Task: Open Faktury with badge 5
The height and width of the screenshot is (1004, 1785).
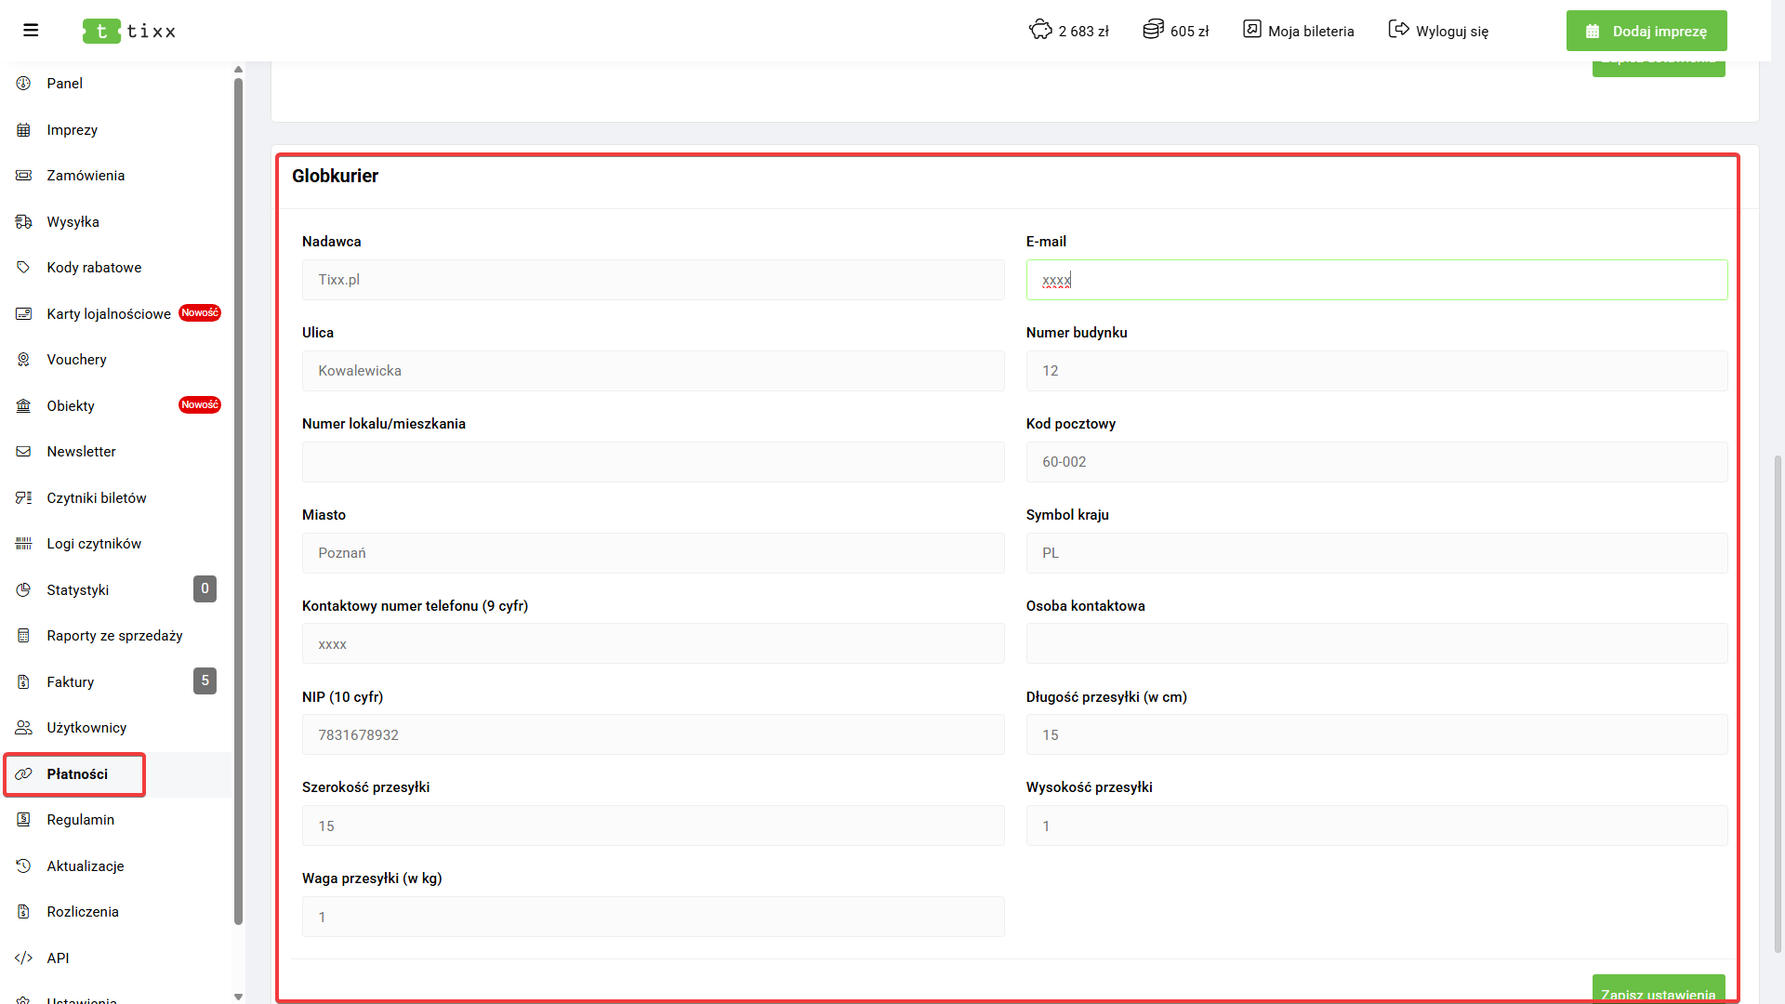Action: 71,682
